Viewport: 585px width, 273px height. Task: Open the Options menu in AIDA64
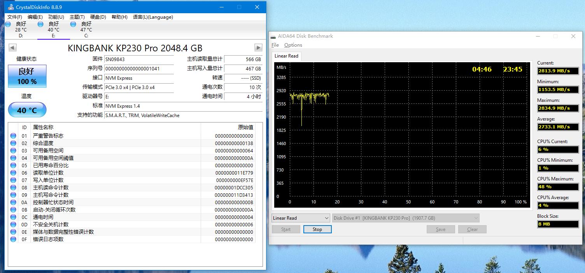click(293, 45)
